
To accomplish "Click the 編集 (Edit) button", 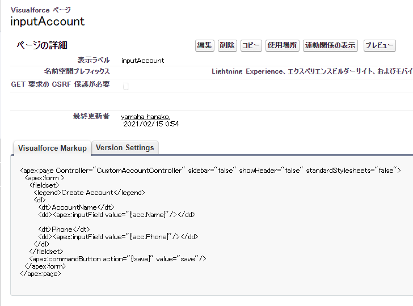I will 205,45.
